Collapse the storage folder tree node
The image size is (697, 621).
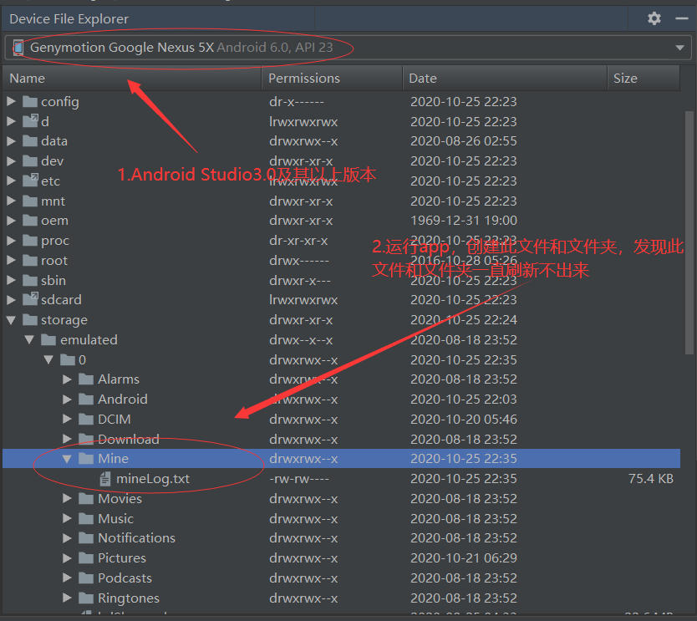(x=11, y=319)
